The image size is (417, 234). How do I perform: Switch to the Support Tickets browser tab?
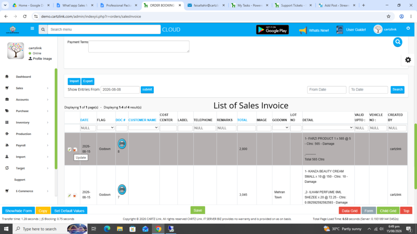click(x=294, y=5)
